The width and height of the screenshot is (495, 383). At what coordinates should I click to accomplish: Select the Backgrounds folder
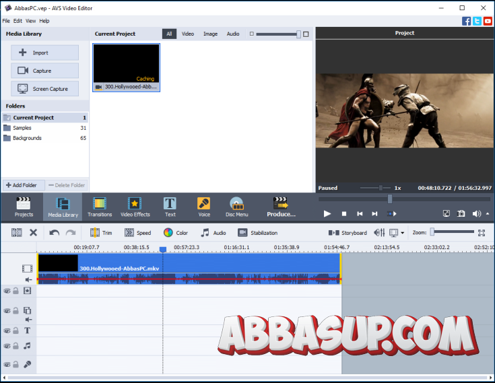(x=45, y=138)
